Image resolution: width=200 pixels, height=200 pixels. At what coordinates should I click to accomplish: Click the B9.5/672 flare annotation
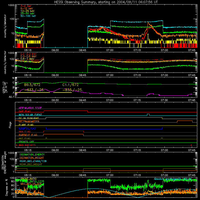32,85
